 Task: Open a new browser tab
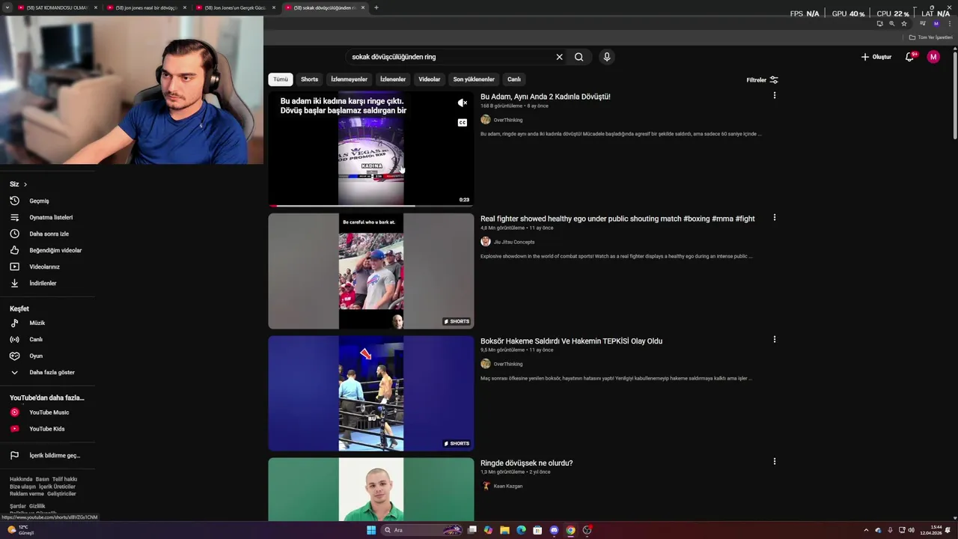pyautogui.click(x=376, y=7)
